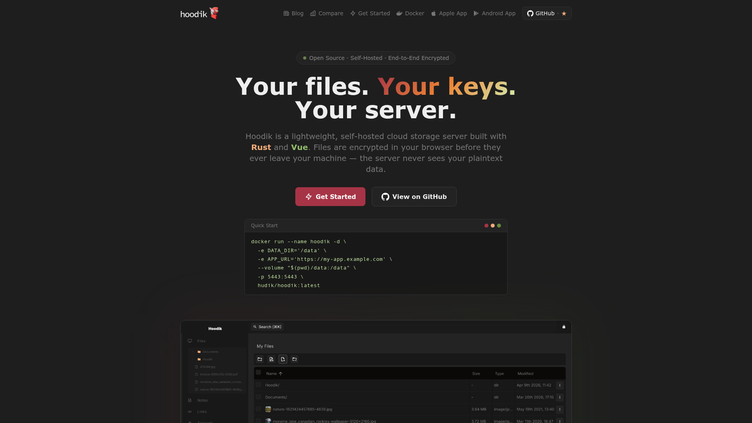Click the Vue highlighted word
Viewport: 752px width, 423px height.
point(299,147)
